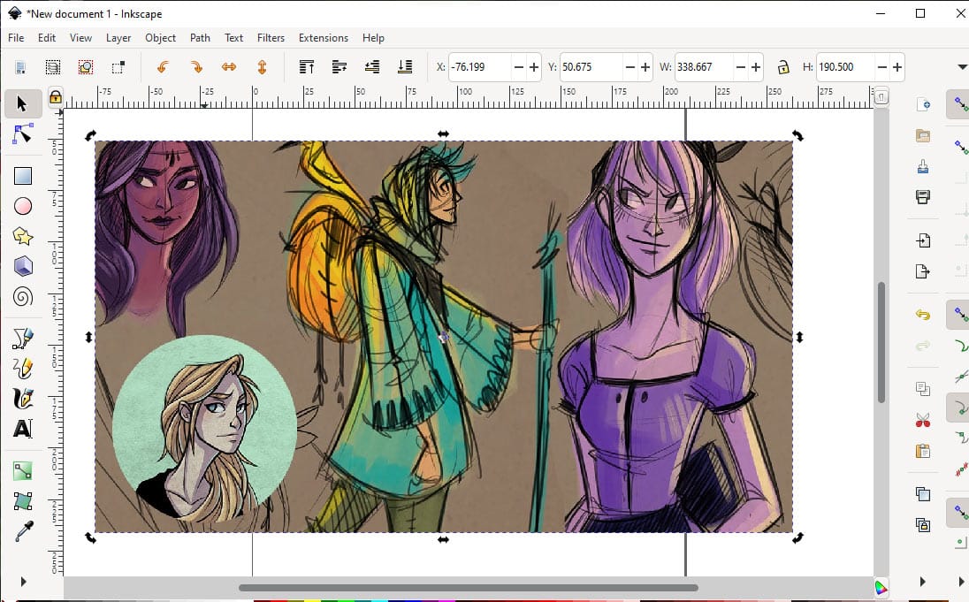Select the Selector arrow tool
This screenshot has width=969, height=602.
22,103
